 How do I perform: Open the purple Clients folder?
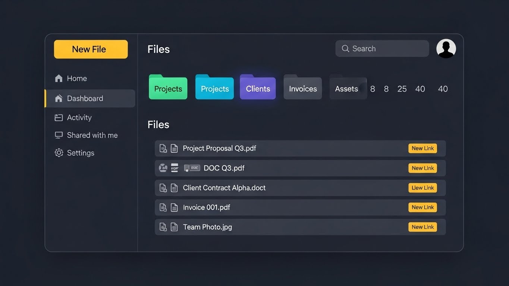tap(258, 88)
